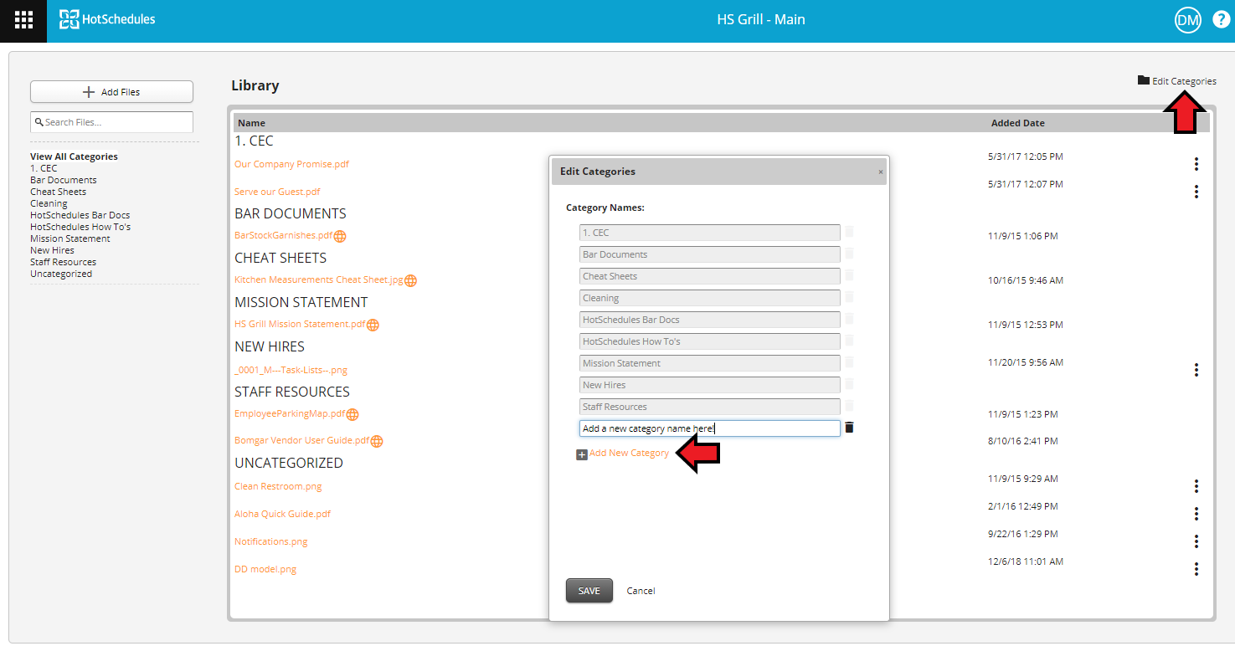Open options menu for Notifications.png
The image size is (1235, 646).
(x=1196, y=541)
